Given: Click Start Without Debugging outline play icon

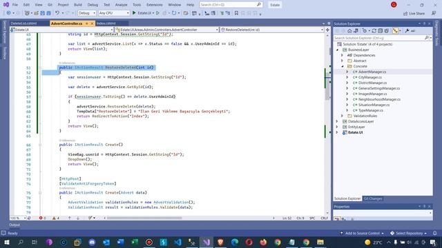Looking at the screenshot, I should [x=157, y=13].
